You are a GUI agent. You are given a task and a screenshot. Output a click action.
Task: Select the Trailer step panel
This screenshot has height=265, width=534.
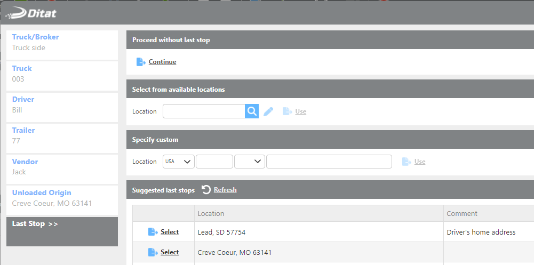tap(62, 136)
